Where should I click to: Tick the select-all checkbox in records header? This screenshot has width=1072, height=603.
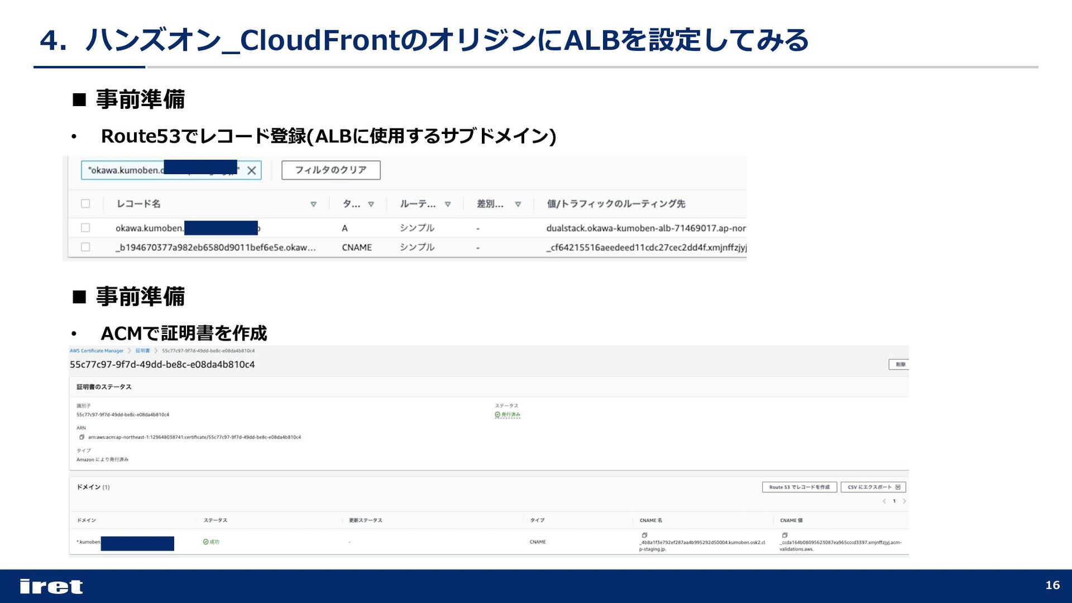tap(85, 204)
